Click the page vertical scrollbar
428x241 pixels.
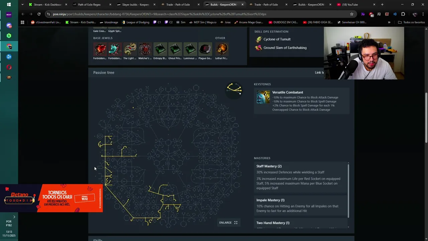pos(426,118)
